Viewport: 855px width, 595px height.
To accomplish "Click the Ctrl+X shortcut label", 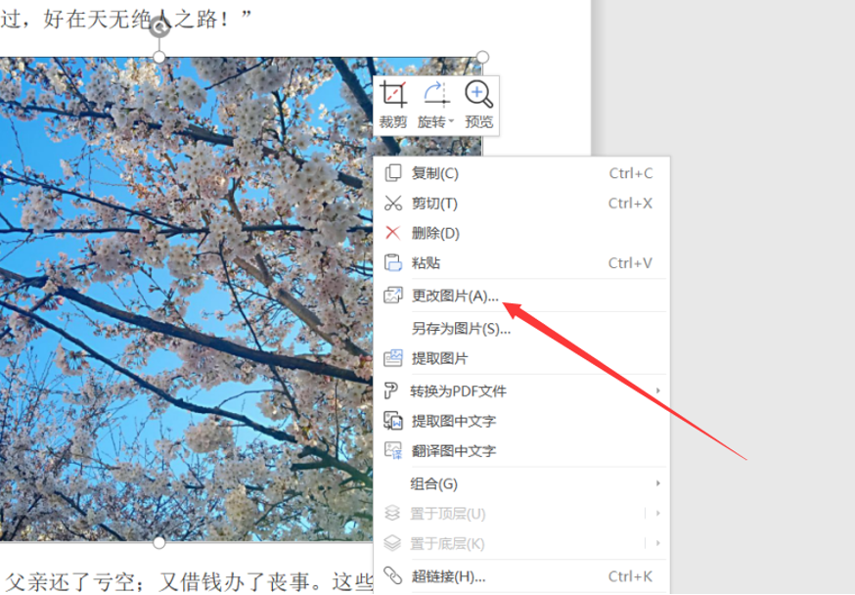I will point(630,204).
